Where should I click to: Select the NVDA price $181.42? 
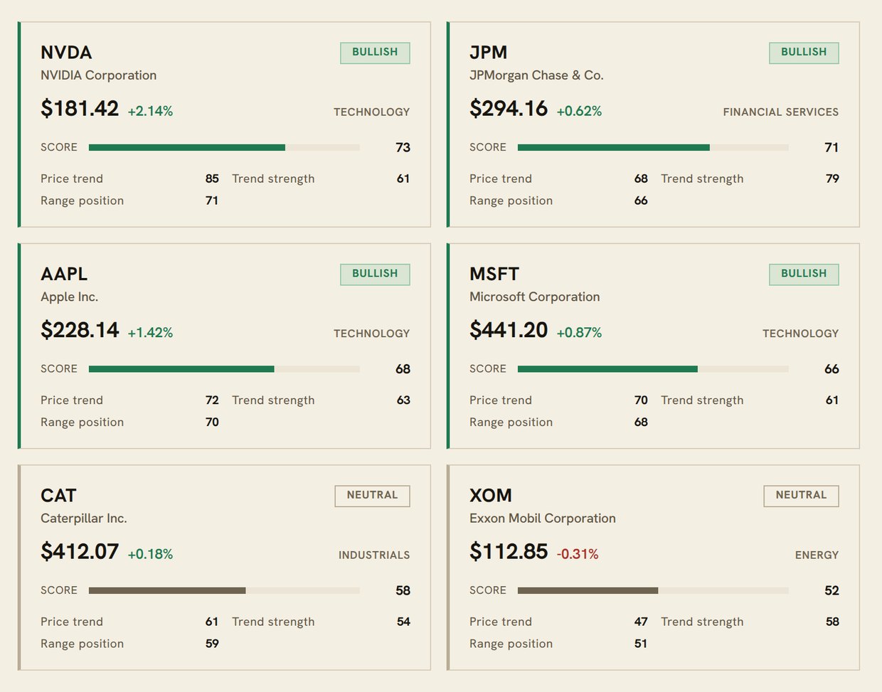pyautogui.click(x=80, y=109)
